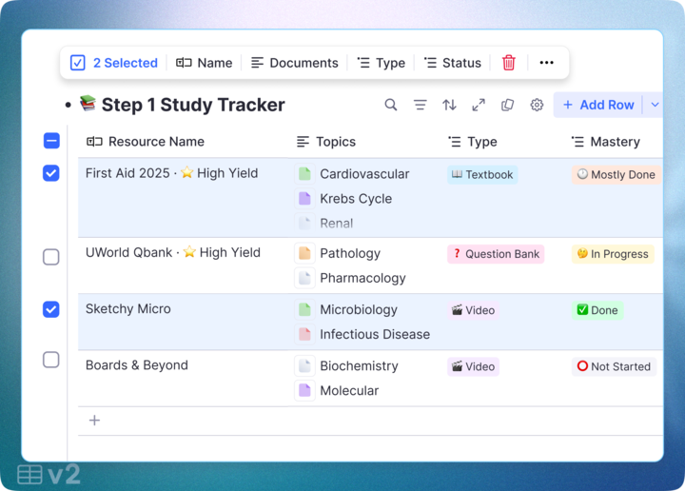The width and height of the screenshot is (685, 491).
Task: Click the Mastery column header
Action: pyautogui.click(x=605, y=142)
